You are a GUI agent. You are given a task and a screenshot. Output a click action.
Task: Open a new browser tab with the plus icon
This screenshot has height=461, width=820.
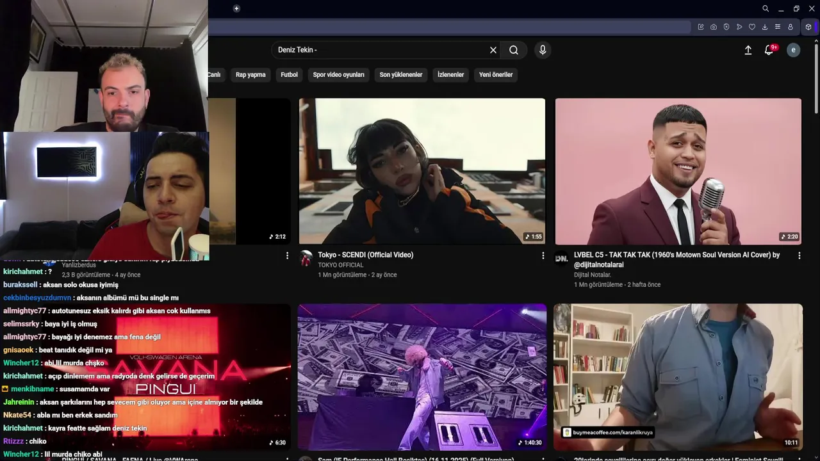tap(236, 8)
